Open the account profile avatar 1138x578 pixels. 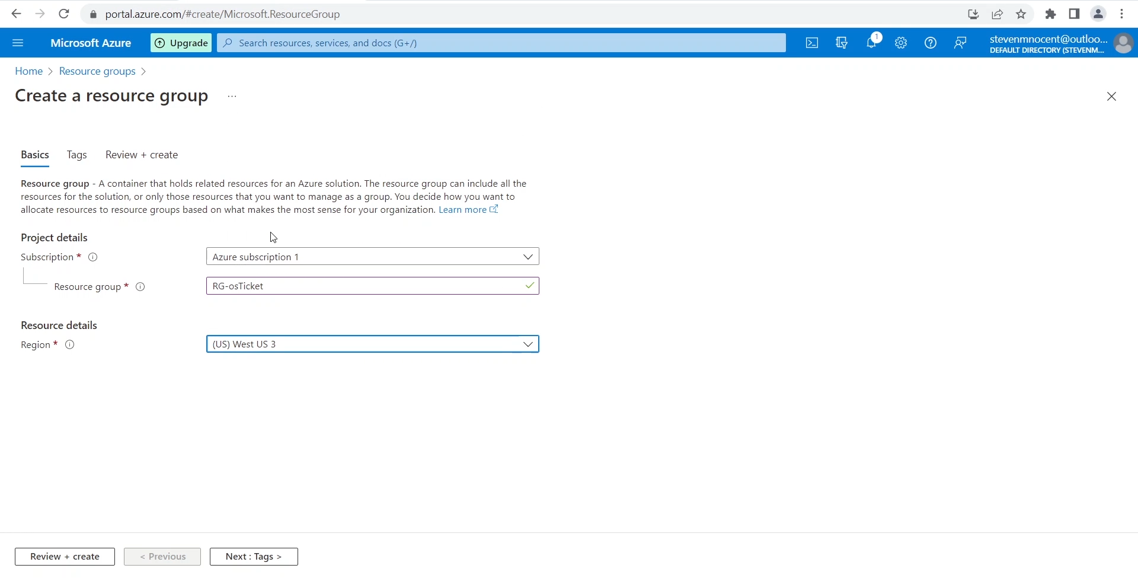pyautogui.click(x=1124, y=43)
